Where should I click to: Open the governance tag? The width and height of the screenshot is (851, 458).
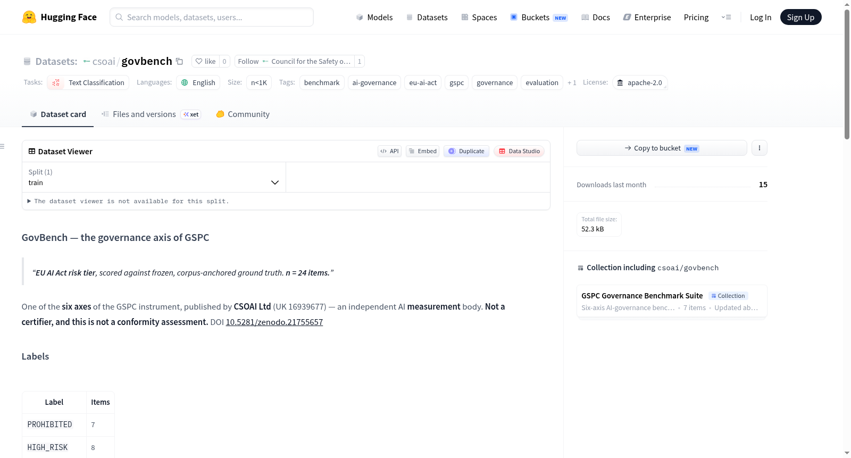pyautogui.click(x=495, y=82)
